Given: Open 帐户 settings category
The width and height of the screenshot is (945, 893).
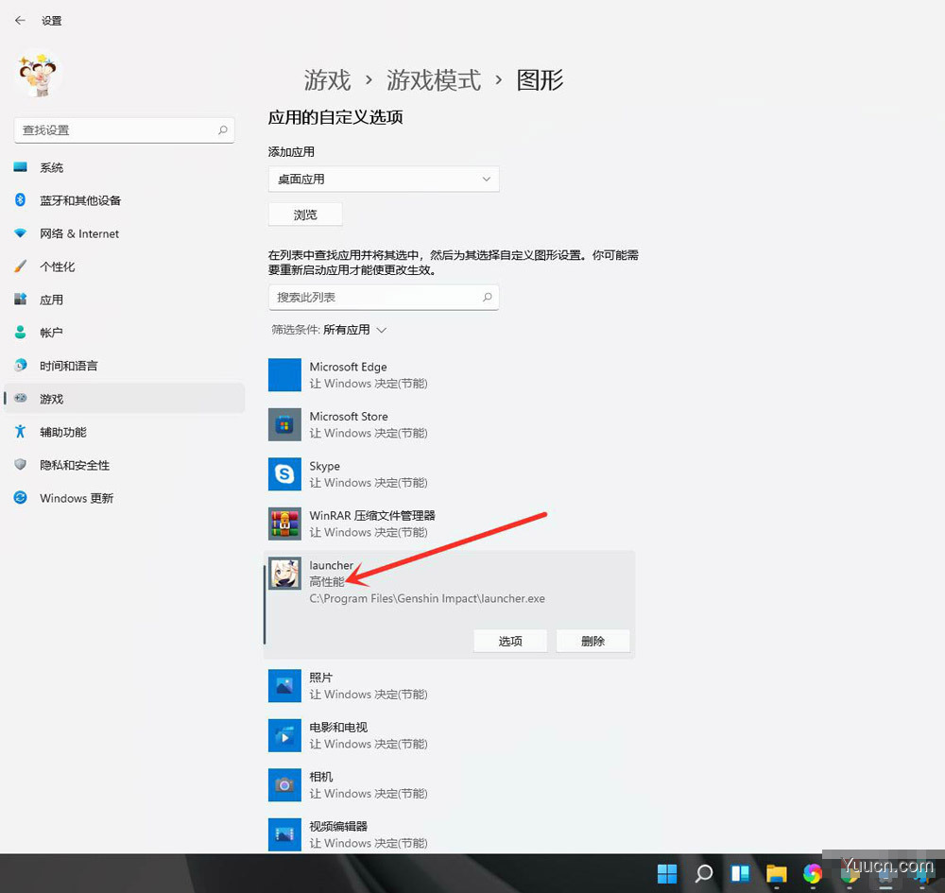Looking at the screenshot, I should (x=124, y=332).
